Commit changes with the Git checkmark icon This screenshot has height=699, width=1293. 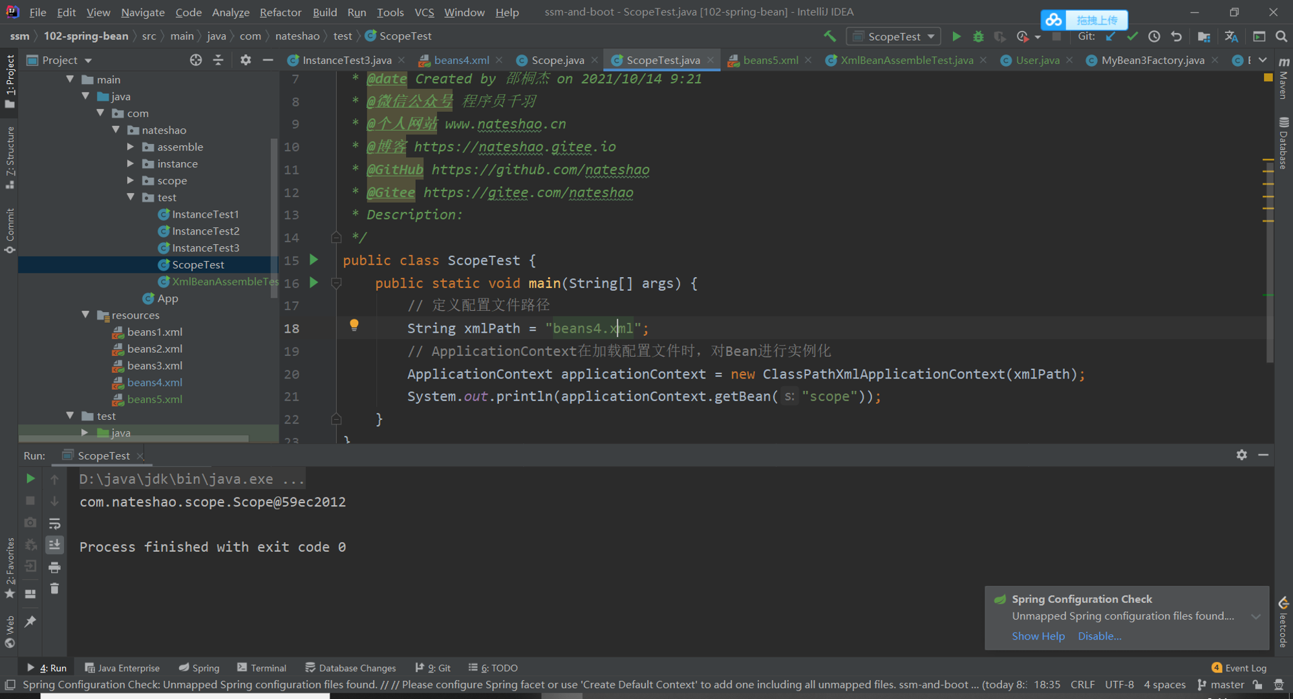point(1132,36)
